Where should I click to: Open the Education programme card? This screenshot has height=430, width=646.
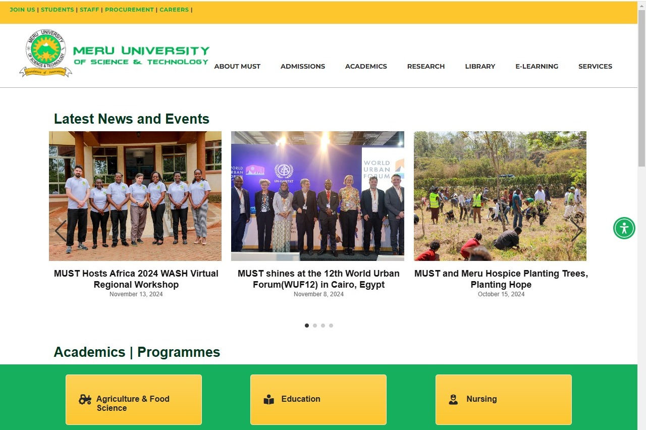coord(318,400)
